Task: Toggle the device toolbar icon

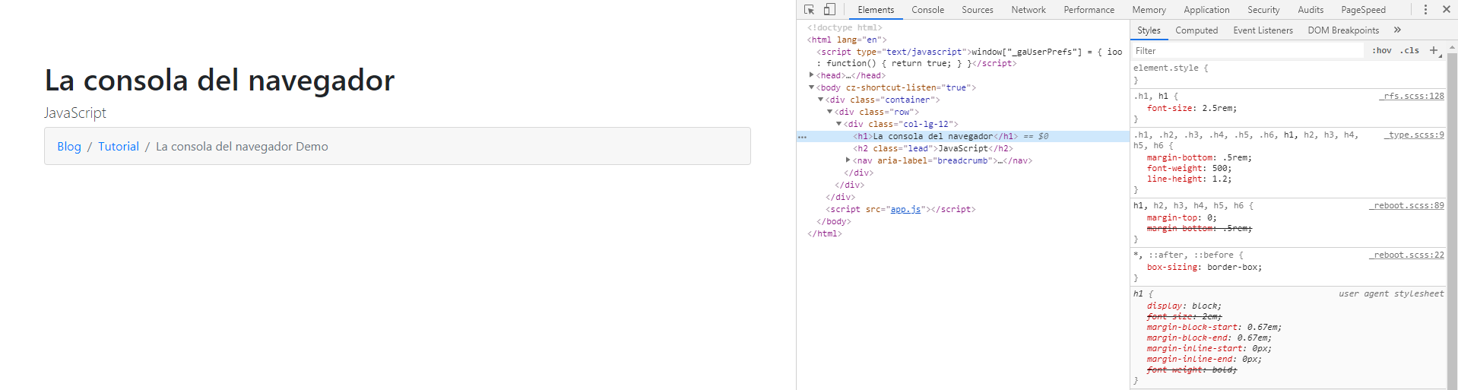Action: pos(829,10)
